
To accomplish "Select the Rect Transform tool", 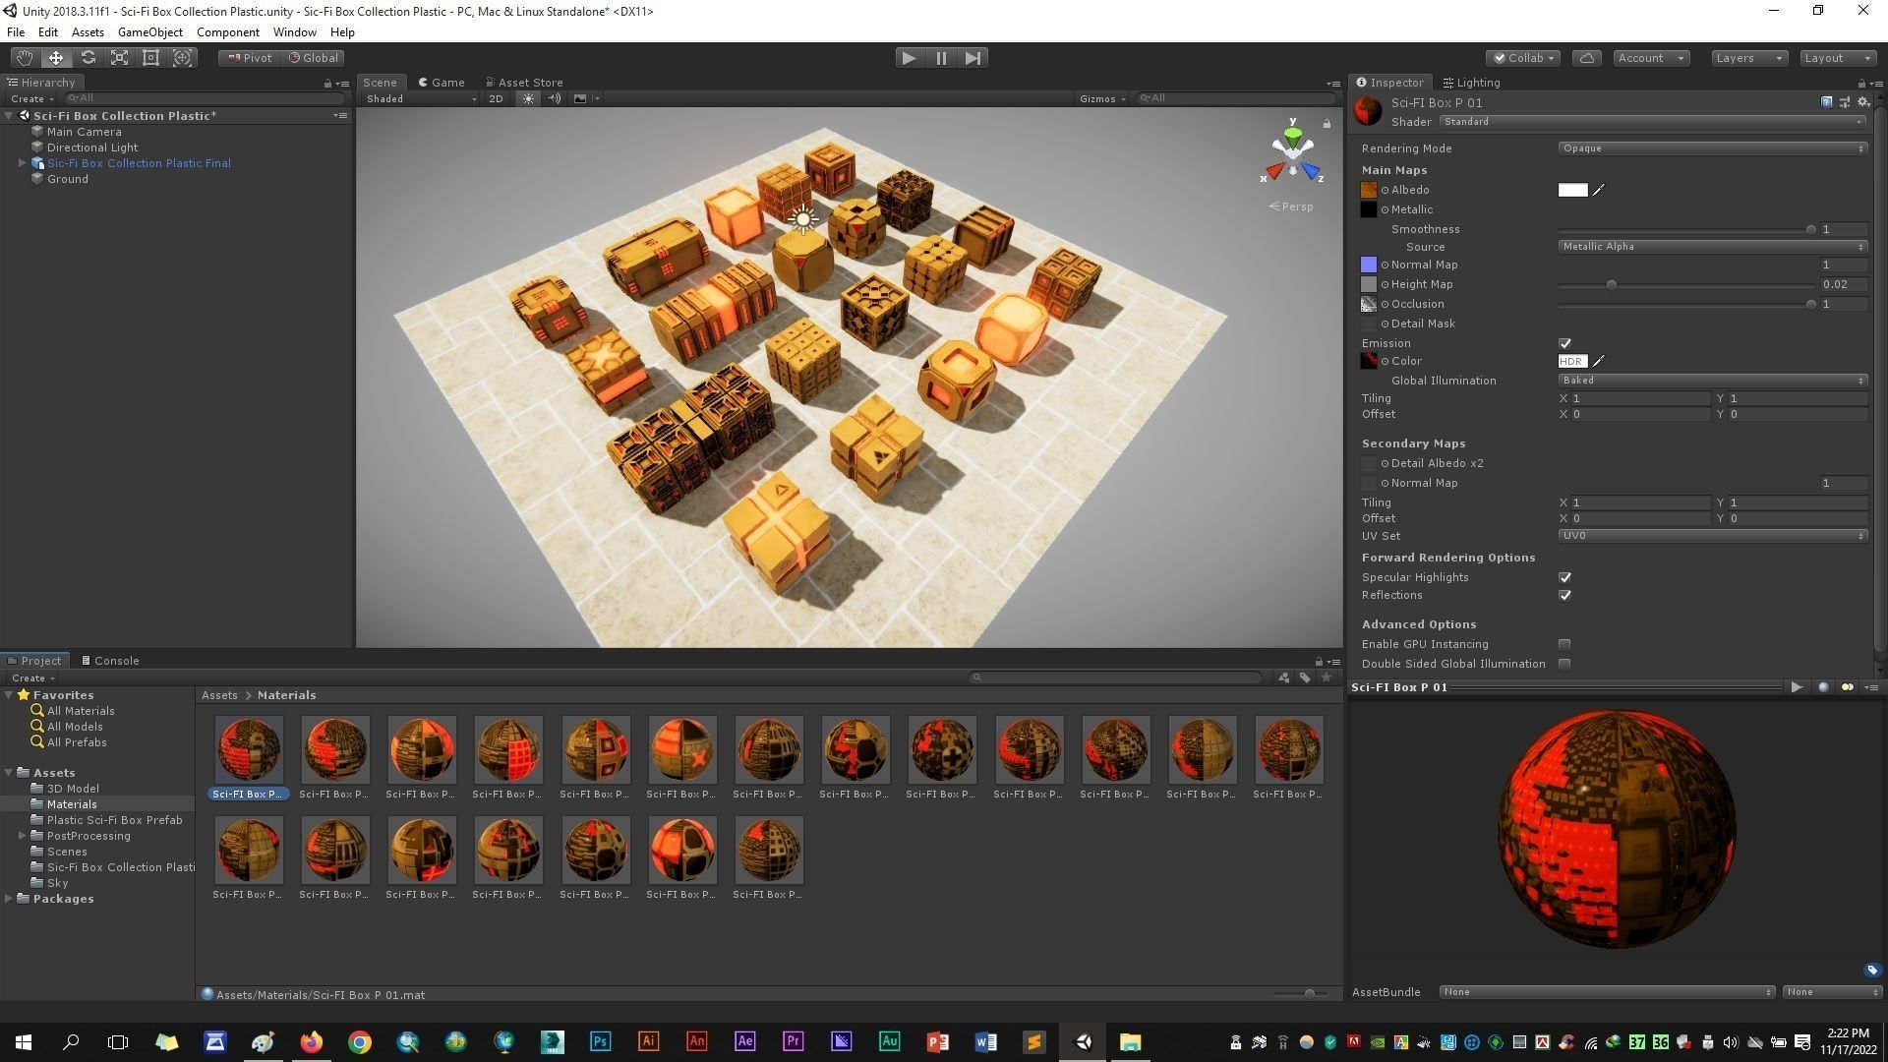I will click(x=150, y=58).
